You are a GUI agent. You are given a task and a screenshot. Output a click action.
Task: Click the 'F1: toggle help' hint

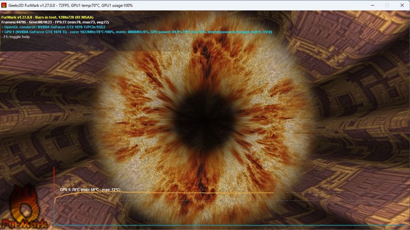point(16,37)
